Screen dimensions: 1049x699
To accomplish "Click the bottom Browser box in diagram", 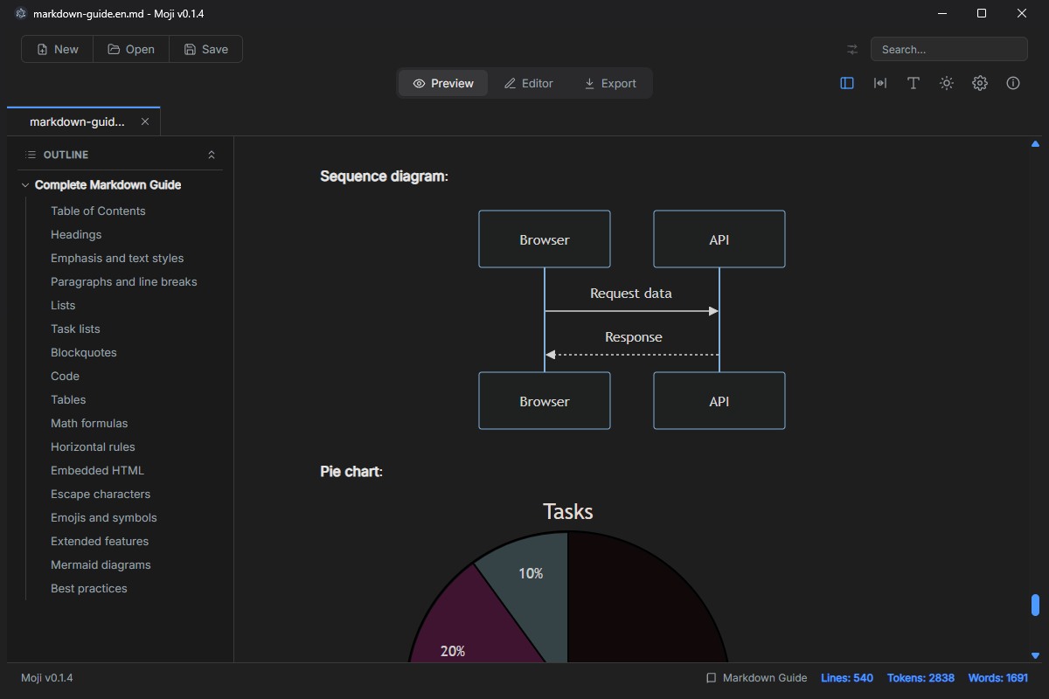I will (545, 401).
